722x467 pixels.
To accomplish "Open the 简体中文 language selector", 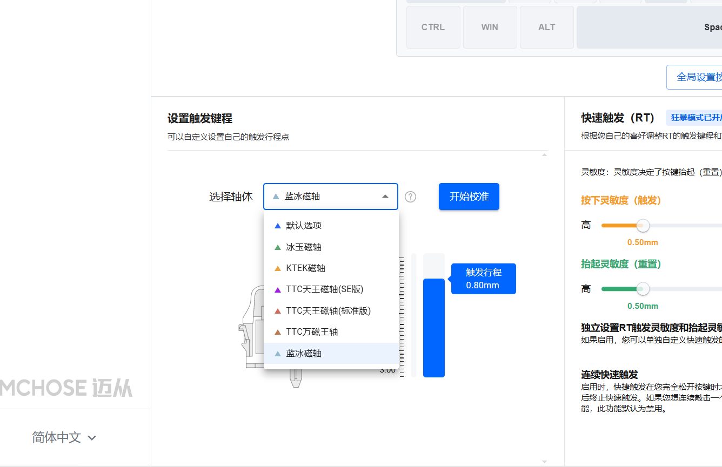I will click(x=64, y=437).
